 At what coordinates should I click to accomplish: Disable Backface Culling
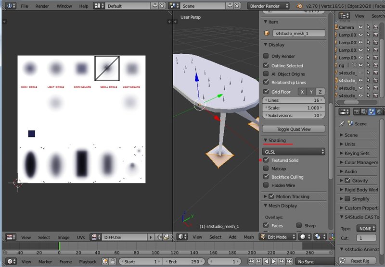266,177
